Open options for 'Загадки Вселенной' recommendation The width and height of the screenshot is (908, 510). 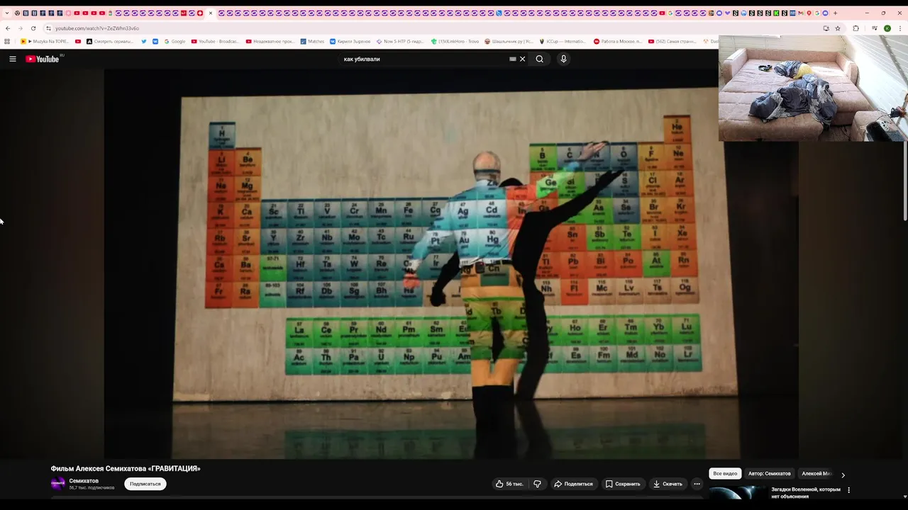pyautogui.click(x=848, y=489)
